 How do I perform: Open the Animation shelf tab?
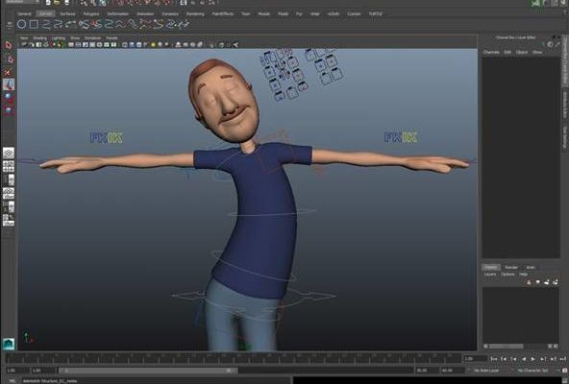(145, 13)
